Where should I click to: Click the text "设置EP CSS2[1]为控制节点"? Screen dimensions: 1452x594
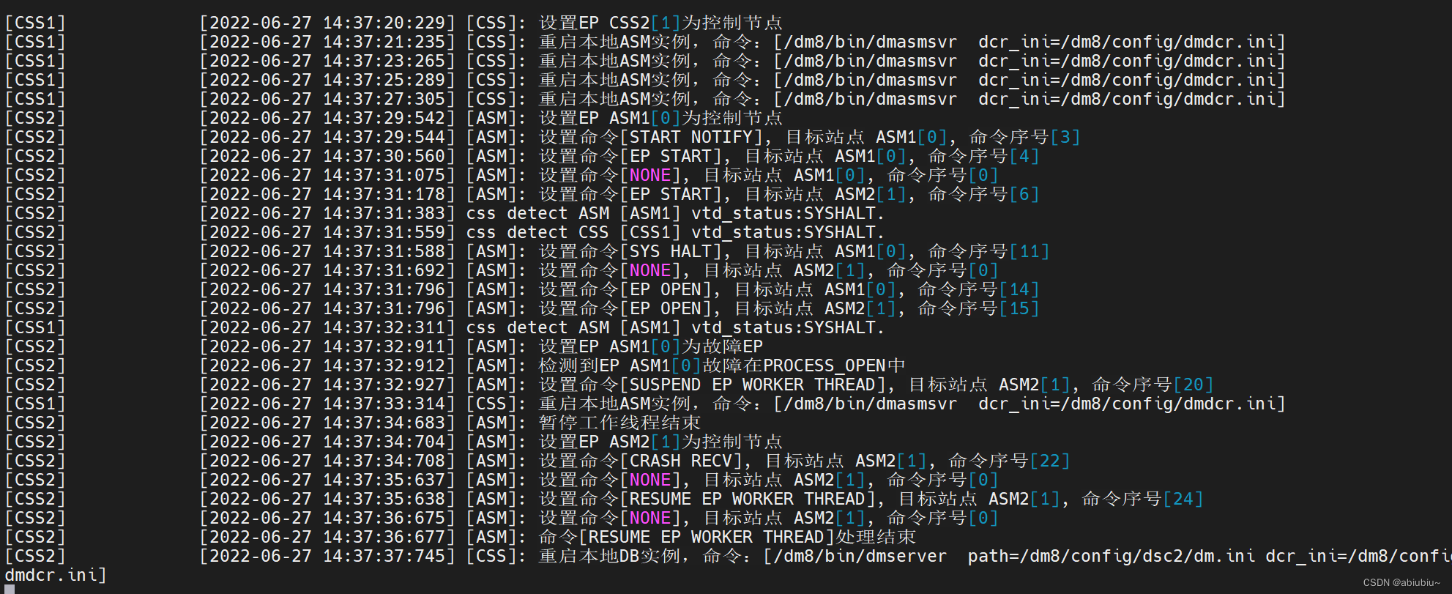660,23
